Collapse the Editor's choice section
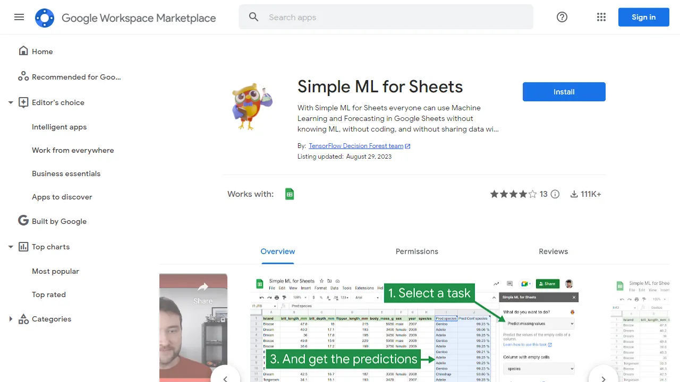680x382 pixels. pyautogui.click(x=11, y=102)
